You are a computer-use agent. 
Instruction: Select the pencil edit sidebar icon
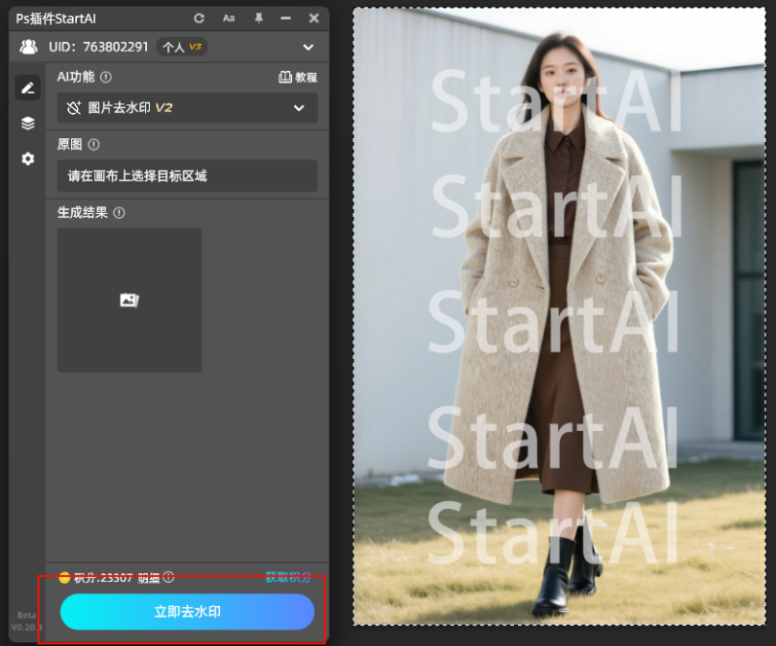(27, 88)
